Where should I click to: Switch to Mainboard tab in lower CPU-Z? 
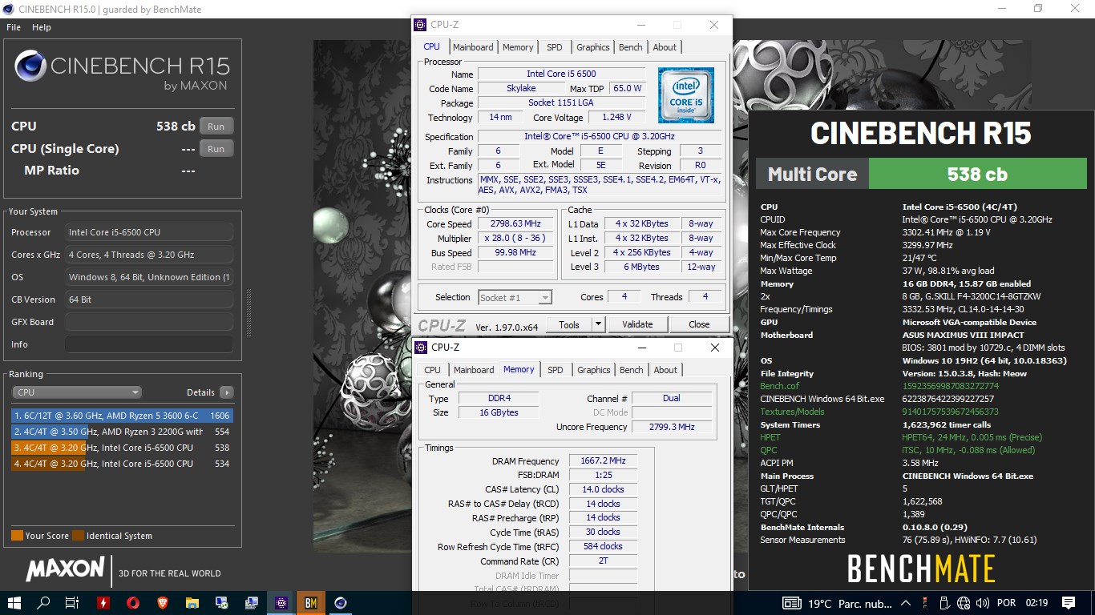[474, 370]
